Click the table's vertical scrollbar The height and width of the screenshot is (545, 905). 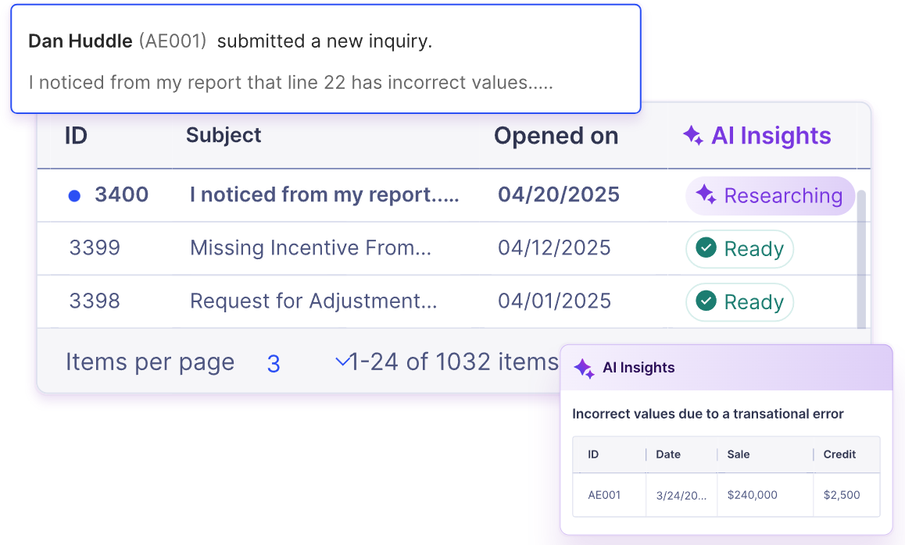point(861,259)
